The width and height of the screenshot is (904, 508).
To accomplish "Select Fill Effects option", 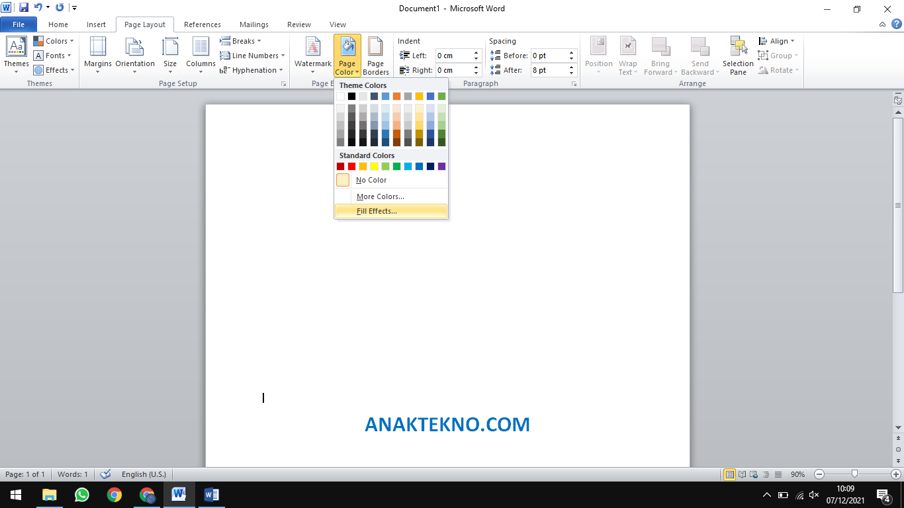I will pos(391,211).
